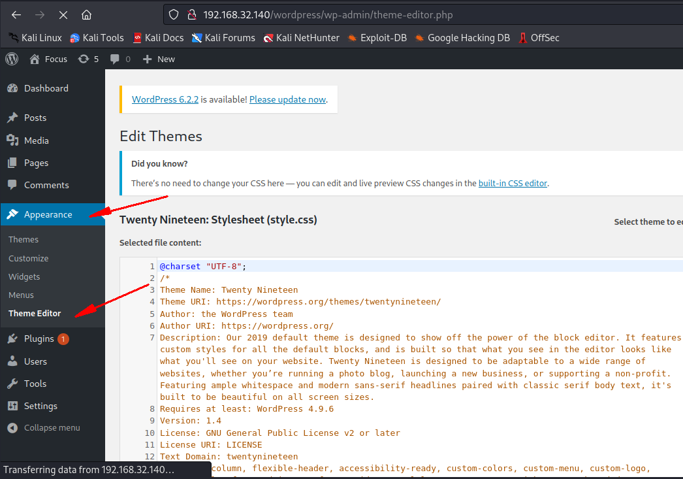Open the Comments sidebar menu
Screen dimensions: 683x479
pos(52,185)
